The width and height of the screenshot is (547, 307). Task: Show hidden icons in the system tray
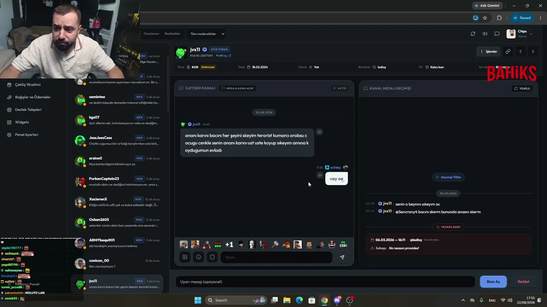click(x=463, y=300)
